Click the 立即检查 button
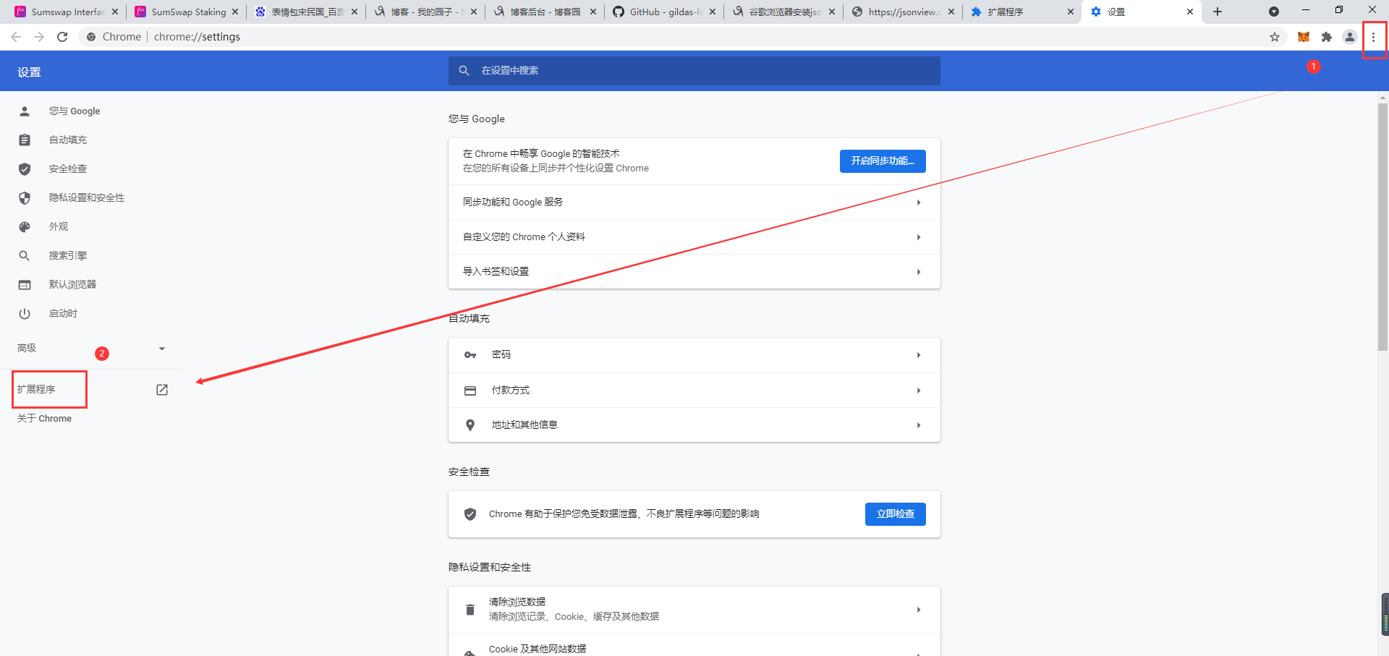The height and width of the screenshot is (656, 1389). [896, 514]
